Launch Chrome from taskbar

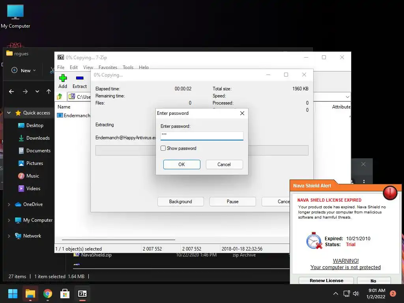[x=48, y=294]
